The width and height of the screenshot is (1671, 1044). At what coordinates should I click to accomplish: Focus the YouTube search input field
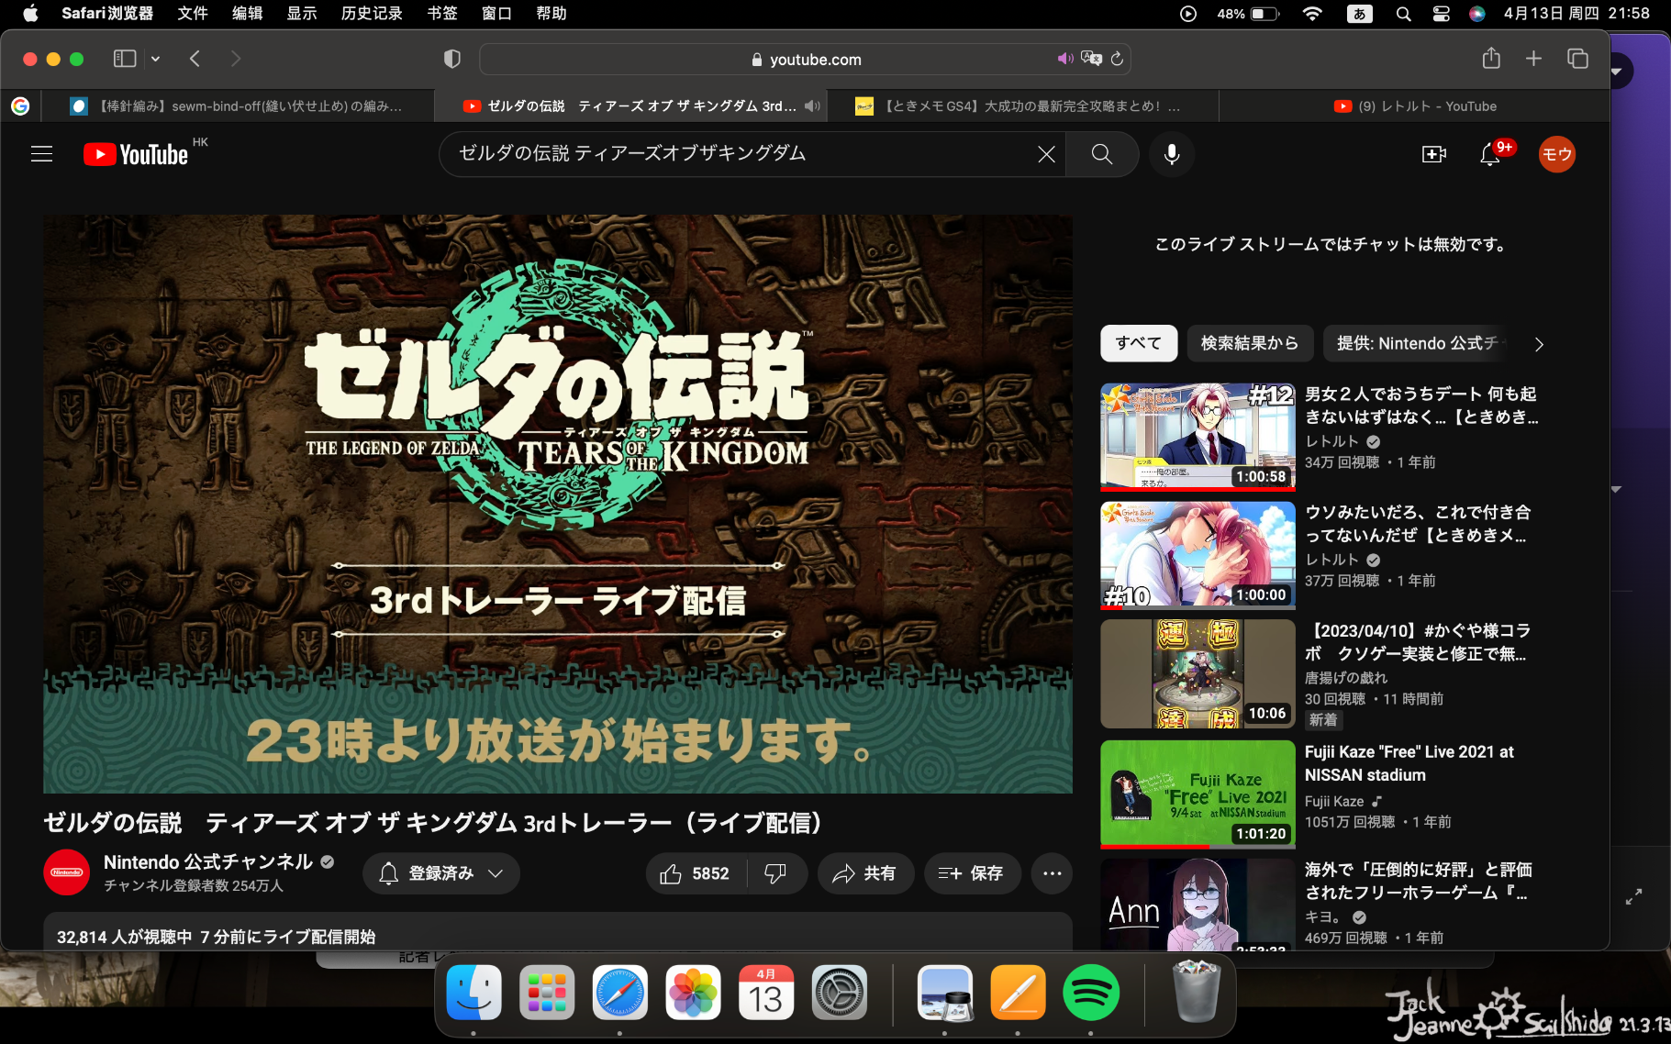click(x=743, y=154)
